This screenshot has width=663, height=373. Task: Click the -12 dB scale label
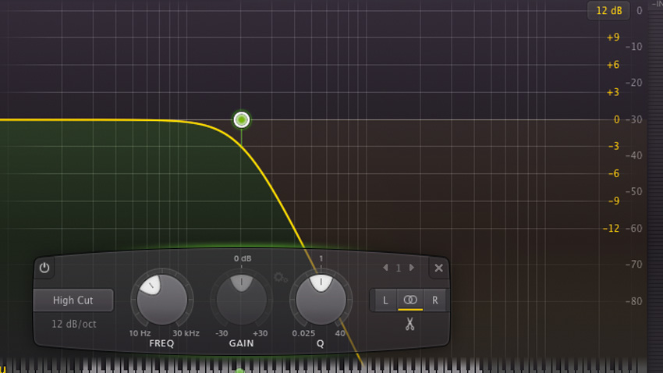(x=611, y=229)
